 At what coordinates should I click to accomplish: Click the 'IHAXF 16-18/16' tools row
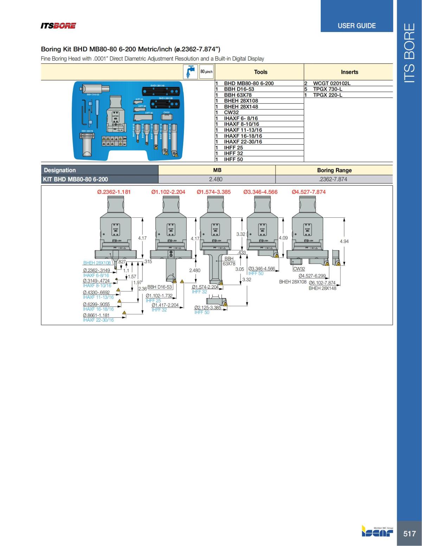[260, 136]
